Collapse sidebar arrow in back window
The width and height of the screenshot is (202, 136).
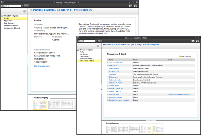pyautogui.click(x=28, y=60)
